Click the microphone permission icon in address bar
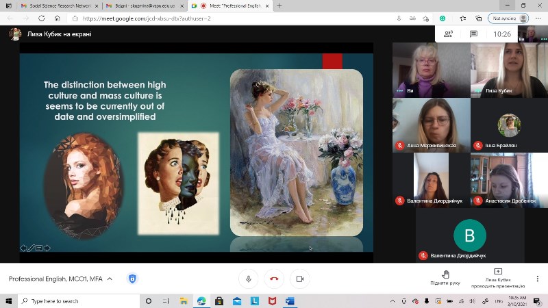Screen dimensions: 548x308 pyautogui.click(x=399, y=18)
